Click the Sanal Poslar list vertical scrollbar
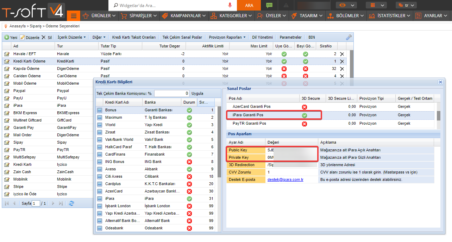This screenshot has height=242, width=452. point(439,116)
